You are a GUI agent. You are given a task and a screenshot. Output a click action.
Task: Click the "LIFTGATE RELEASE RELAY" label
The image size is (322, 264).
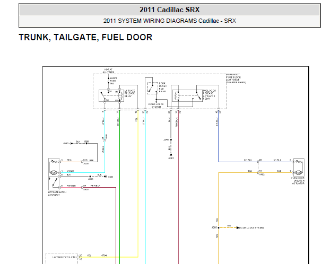click(130, 93)
